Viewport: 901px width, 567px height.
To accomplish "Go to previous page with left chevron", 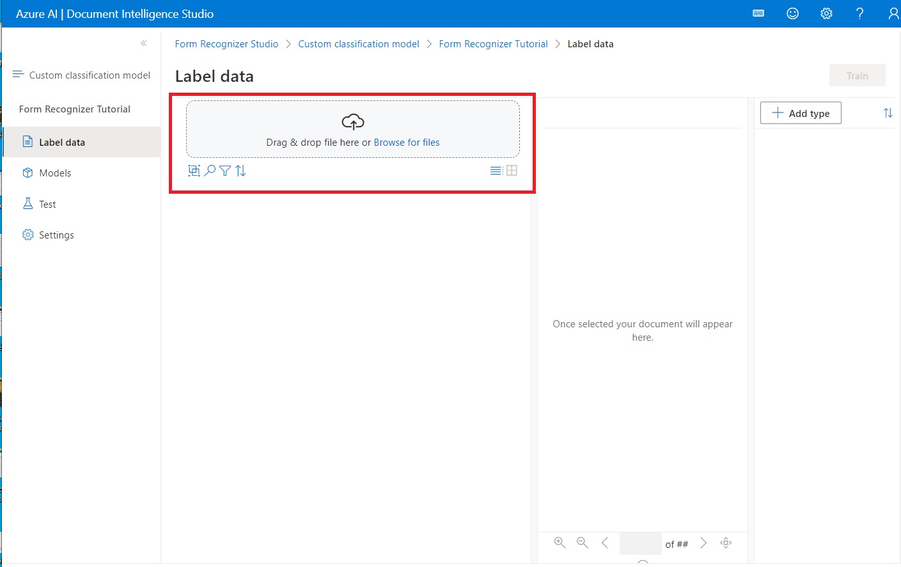I will (x=606, y=542).
